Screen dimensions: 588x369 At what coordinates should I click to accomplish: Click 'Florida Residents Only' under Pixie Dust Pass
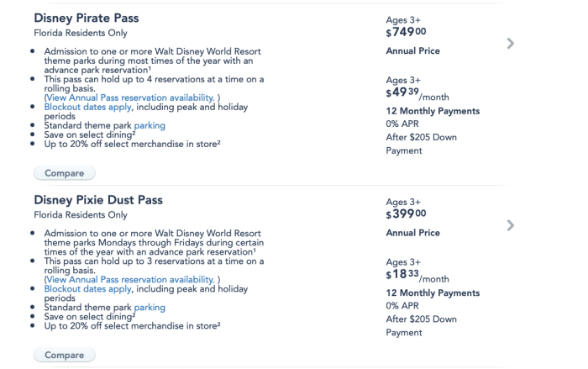coord(81,215)
